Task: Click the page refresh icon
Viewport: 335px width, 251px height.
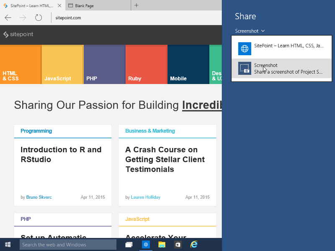Action: 39,18
